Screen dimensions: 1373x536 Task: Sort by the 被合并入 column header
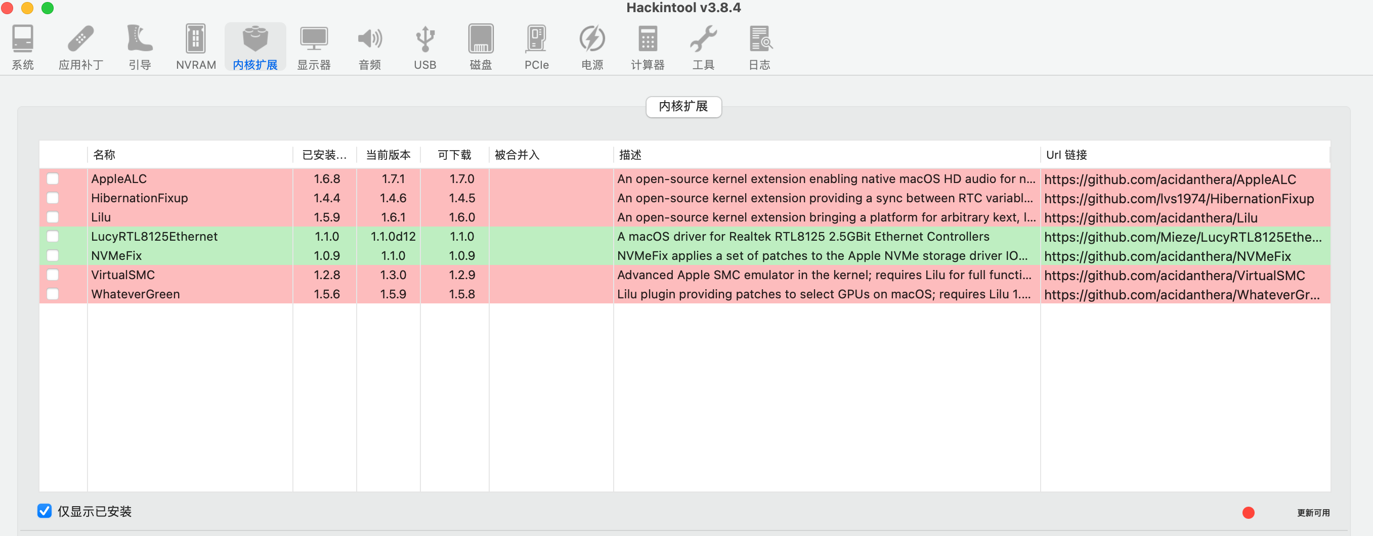(x=551, y=155)
